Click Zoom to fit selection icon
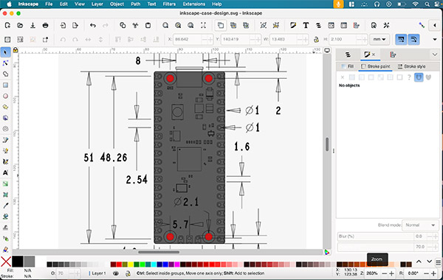 click(x=165, y=25)
